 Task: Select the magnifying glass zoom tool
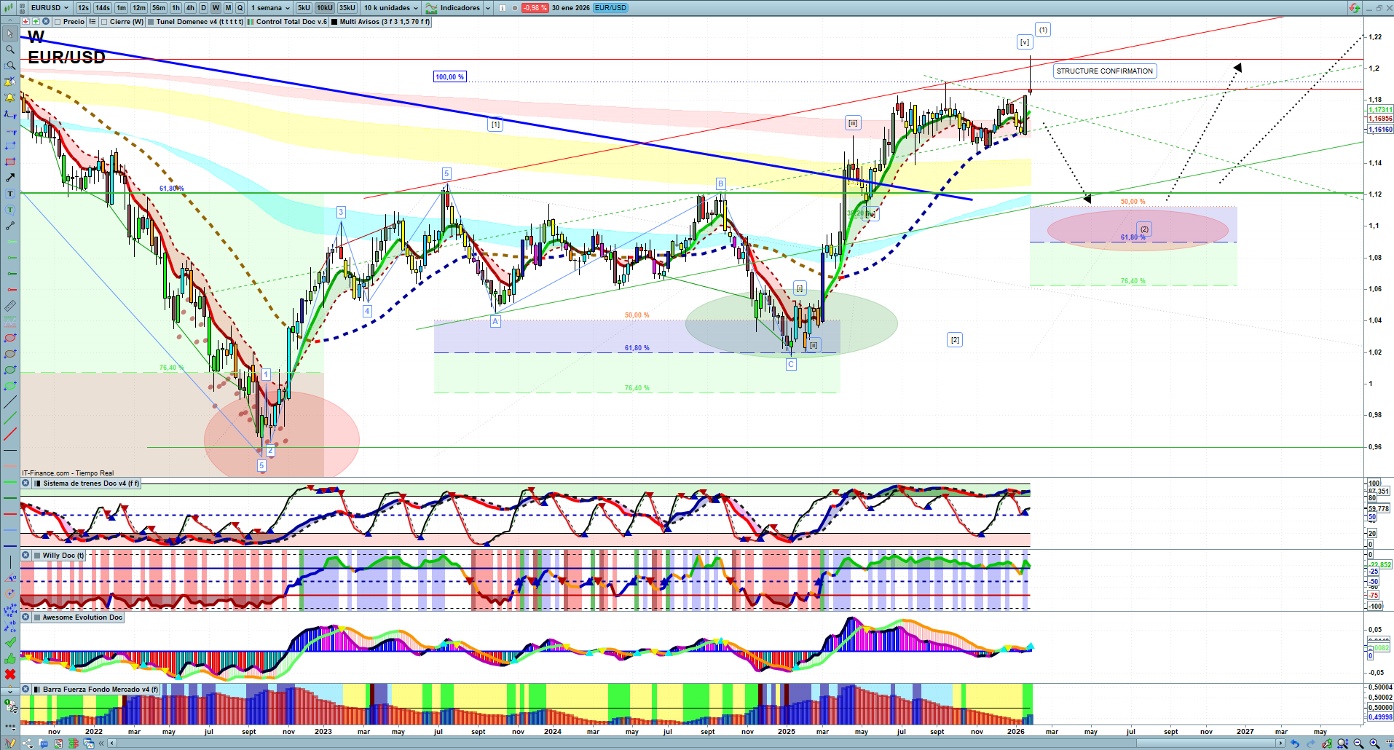(x=10, y=50)
